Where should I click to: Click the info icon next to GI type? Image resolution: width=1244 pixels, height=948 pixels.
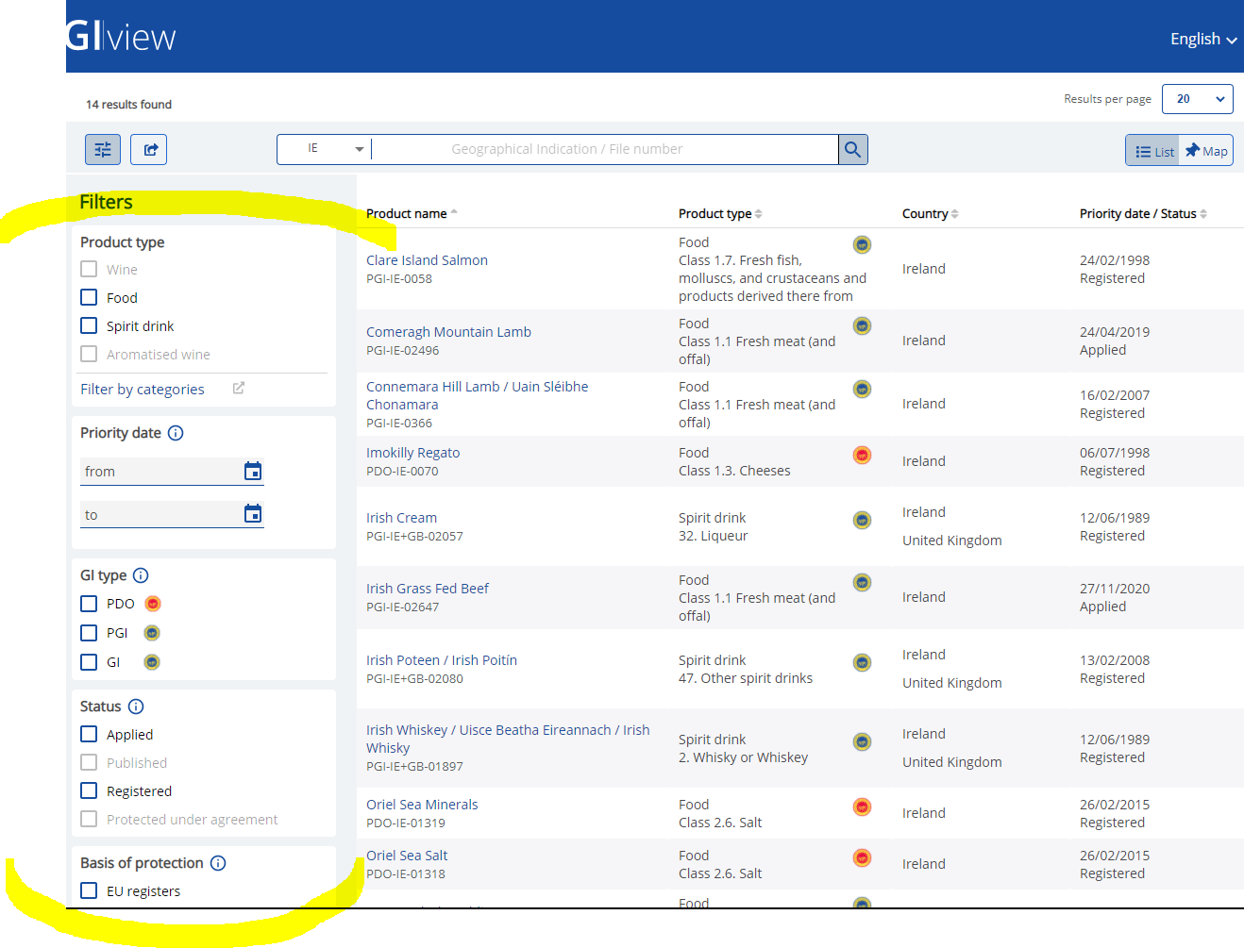141,575
